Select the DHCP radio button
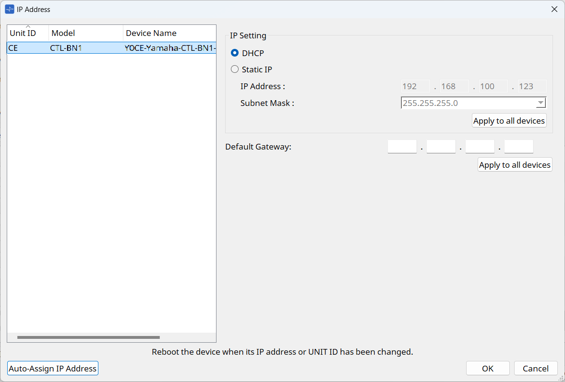 [235, 53]
